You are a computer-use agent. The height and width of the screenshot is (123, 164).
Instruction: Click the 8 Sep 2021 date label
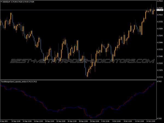(x=4, y=121)
